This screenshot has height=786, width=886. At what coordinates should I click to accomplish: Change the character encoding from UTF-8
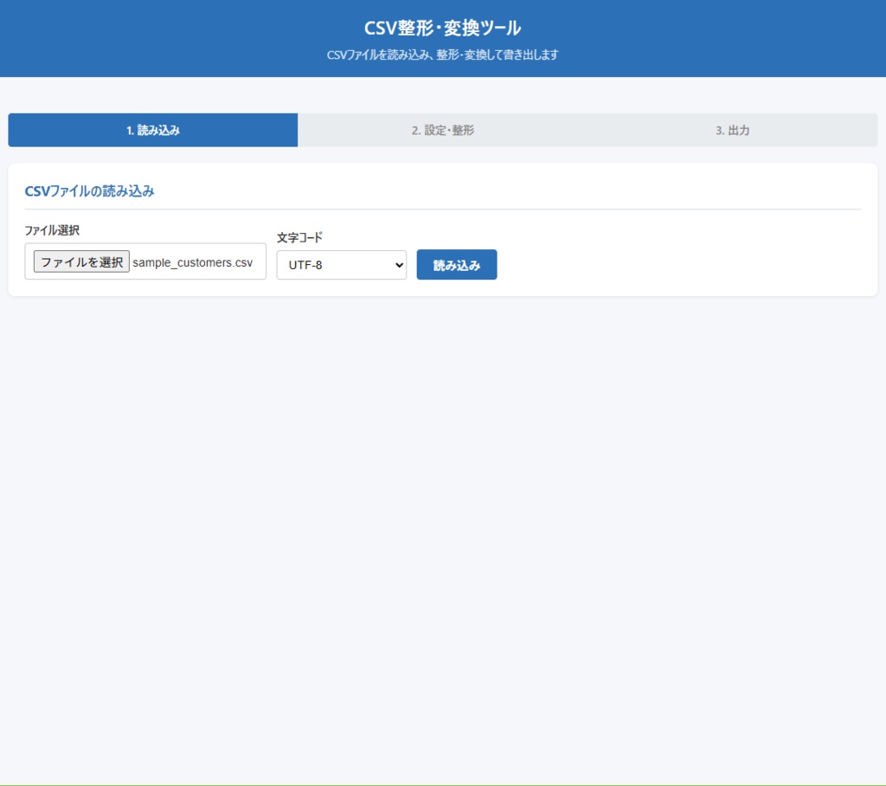click(341, 265)
